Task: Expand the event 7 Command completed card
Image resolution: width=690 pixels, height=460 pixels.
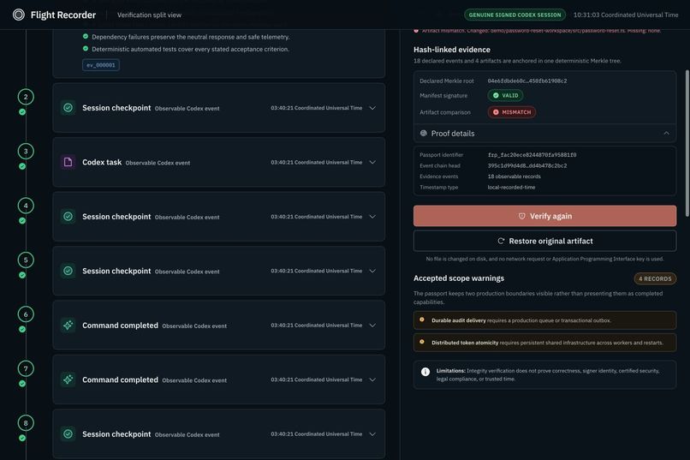Action: (x=372, y=379)
